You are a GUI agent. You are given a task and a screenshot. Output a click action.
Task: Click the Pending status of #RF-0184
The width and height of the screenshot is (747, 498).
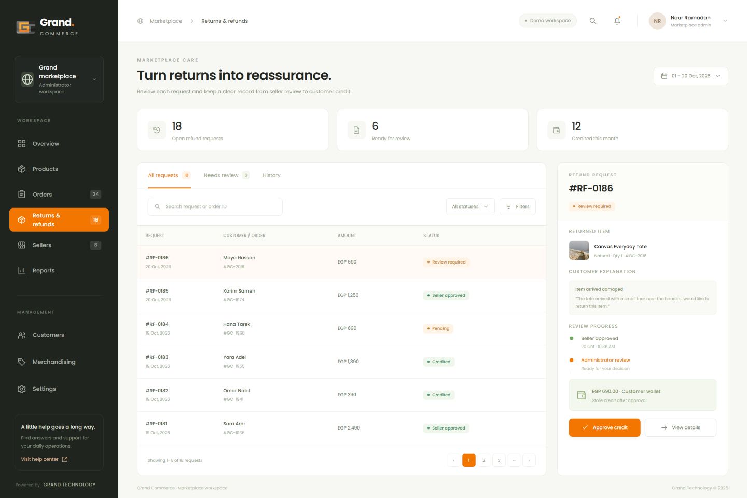click(x=438, y=328)
